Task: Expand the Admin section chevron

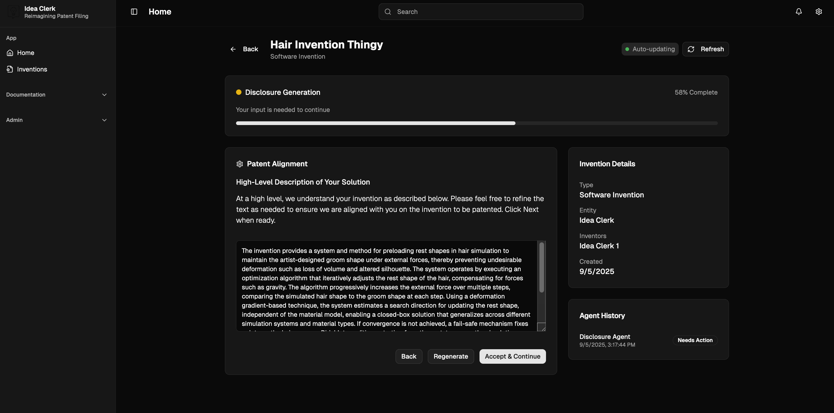Action: [104, 120]
